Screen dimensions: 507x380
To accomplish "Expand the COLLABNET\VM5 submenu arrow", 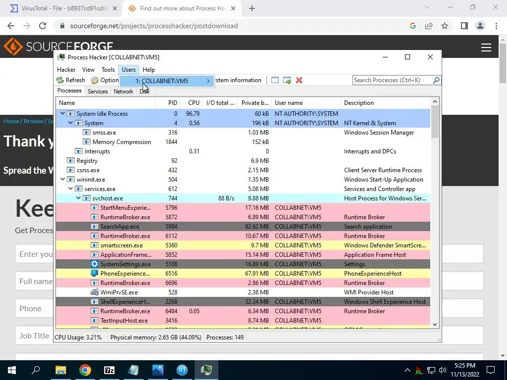I will tap(208, 81).
